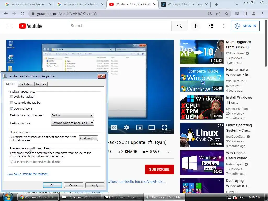Click the volume speaker tray icon
This screenshot has width=268, height=201.
click(x=242, y=197)
